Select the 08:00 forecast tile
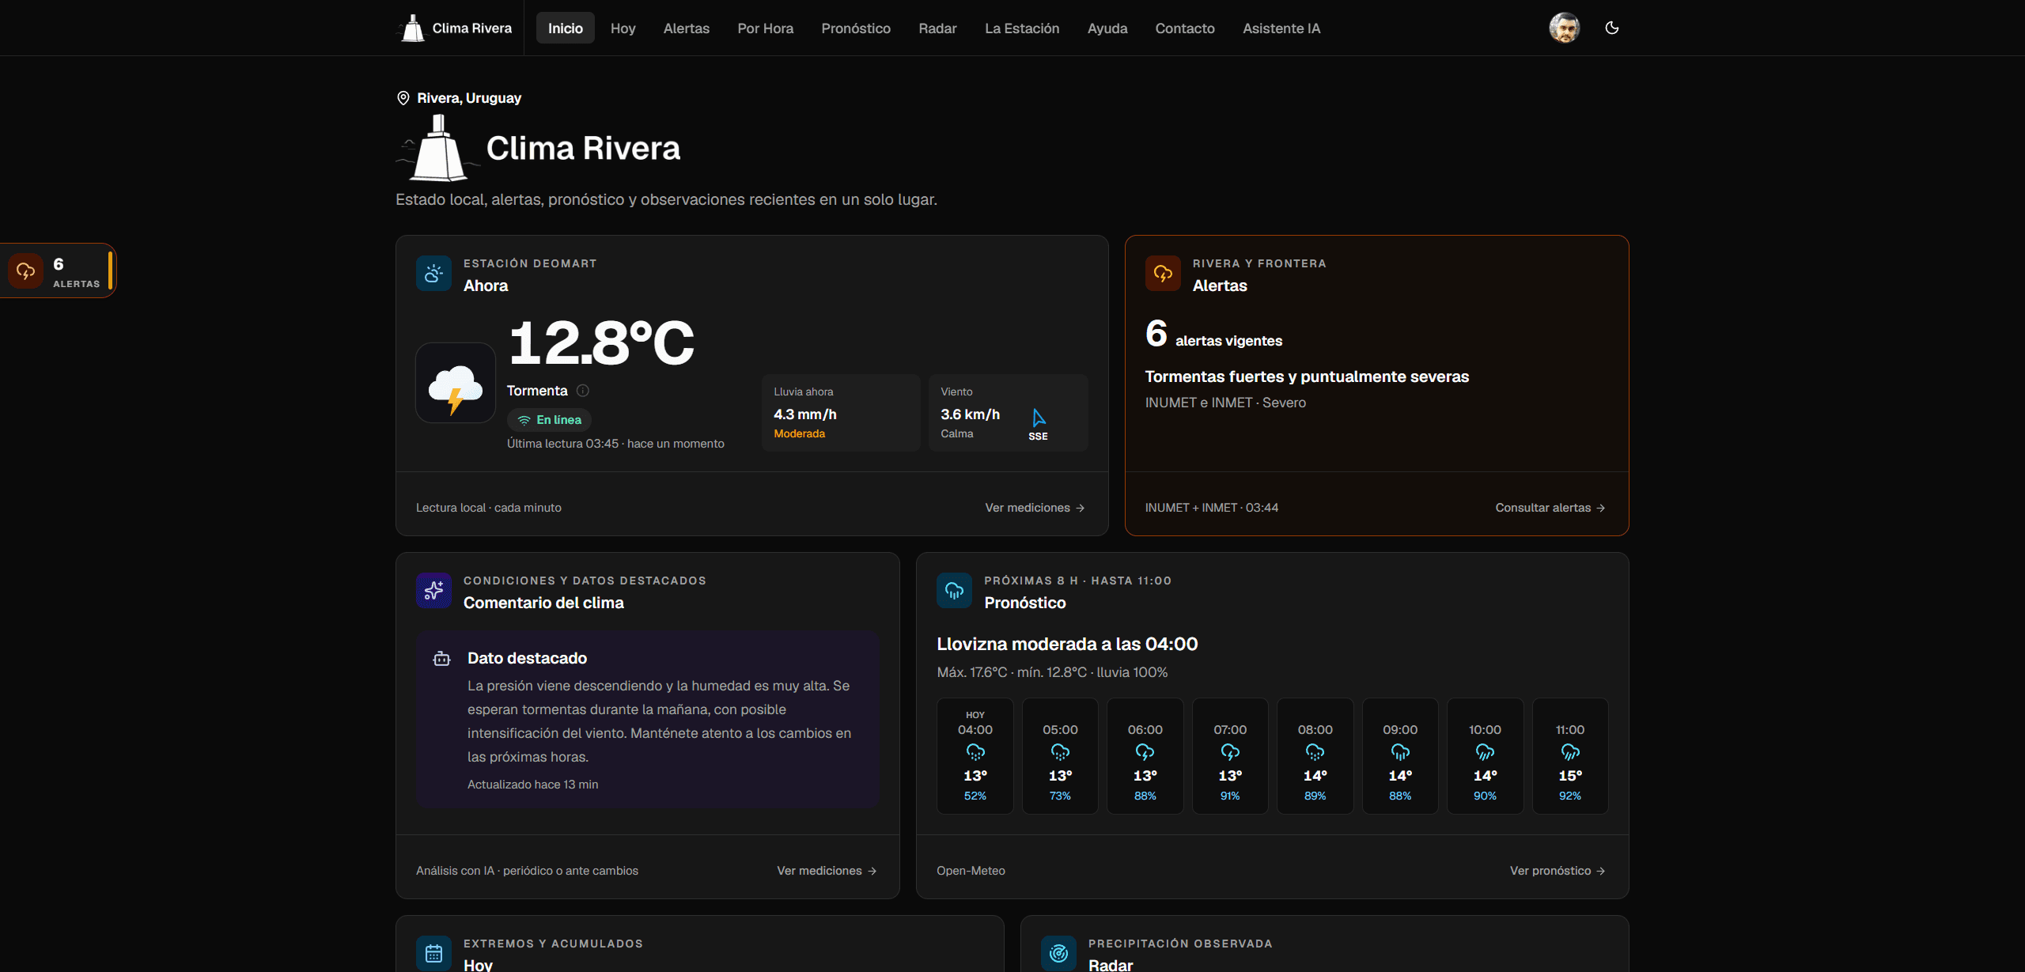 [1315, 756]
